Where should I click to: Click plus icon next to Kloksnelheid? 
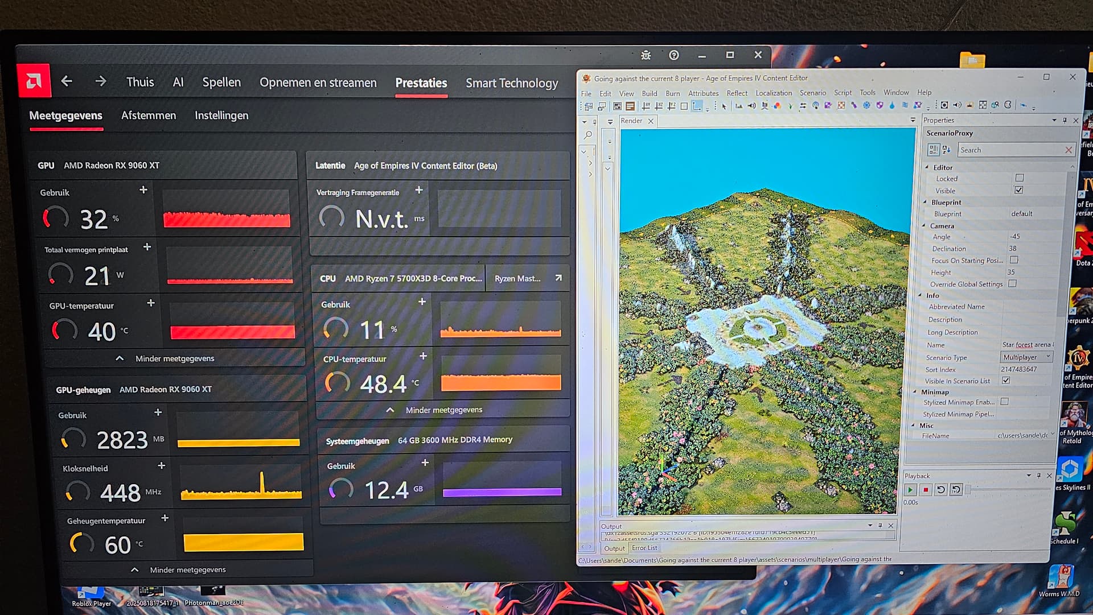162,465
